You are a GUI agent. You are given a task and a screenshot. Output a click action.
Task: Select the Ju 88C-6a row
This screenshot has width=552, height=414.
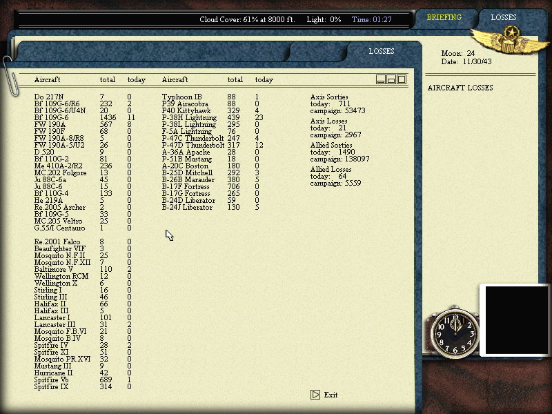click(83, 179)
